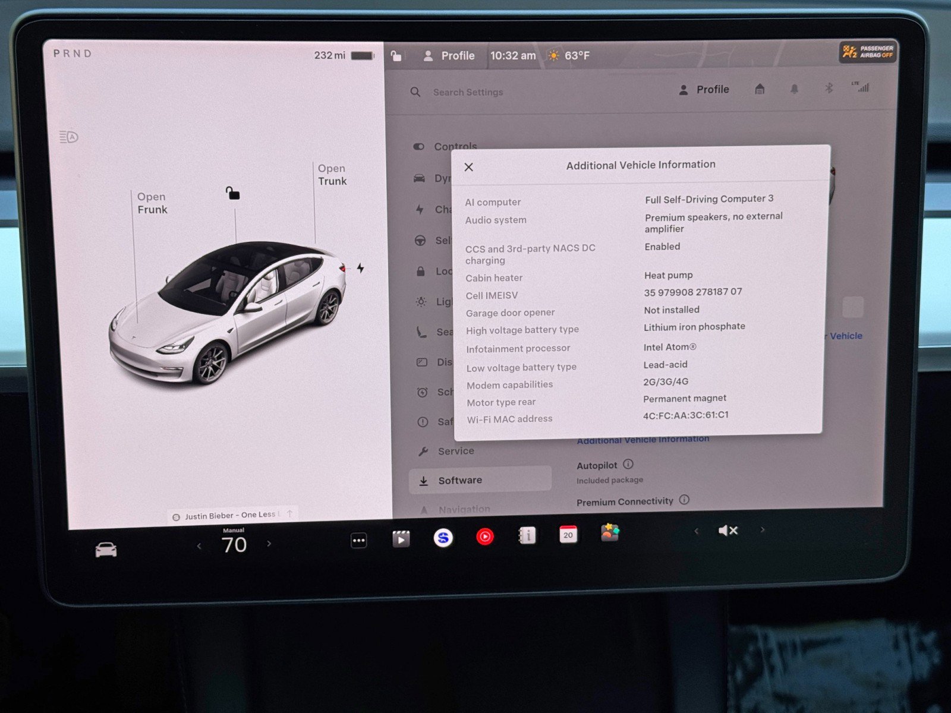Tap the Bluetooth icon near Profile

[829, 89]
